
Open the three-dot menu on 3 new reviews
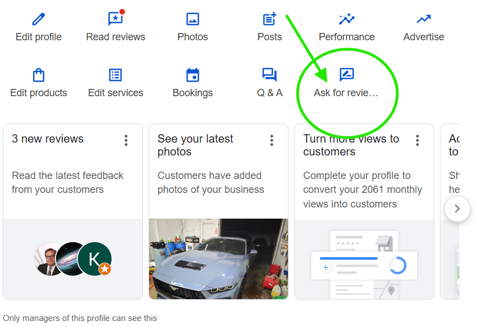pyautogui.click(x=126, y=140)
